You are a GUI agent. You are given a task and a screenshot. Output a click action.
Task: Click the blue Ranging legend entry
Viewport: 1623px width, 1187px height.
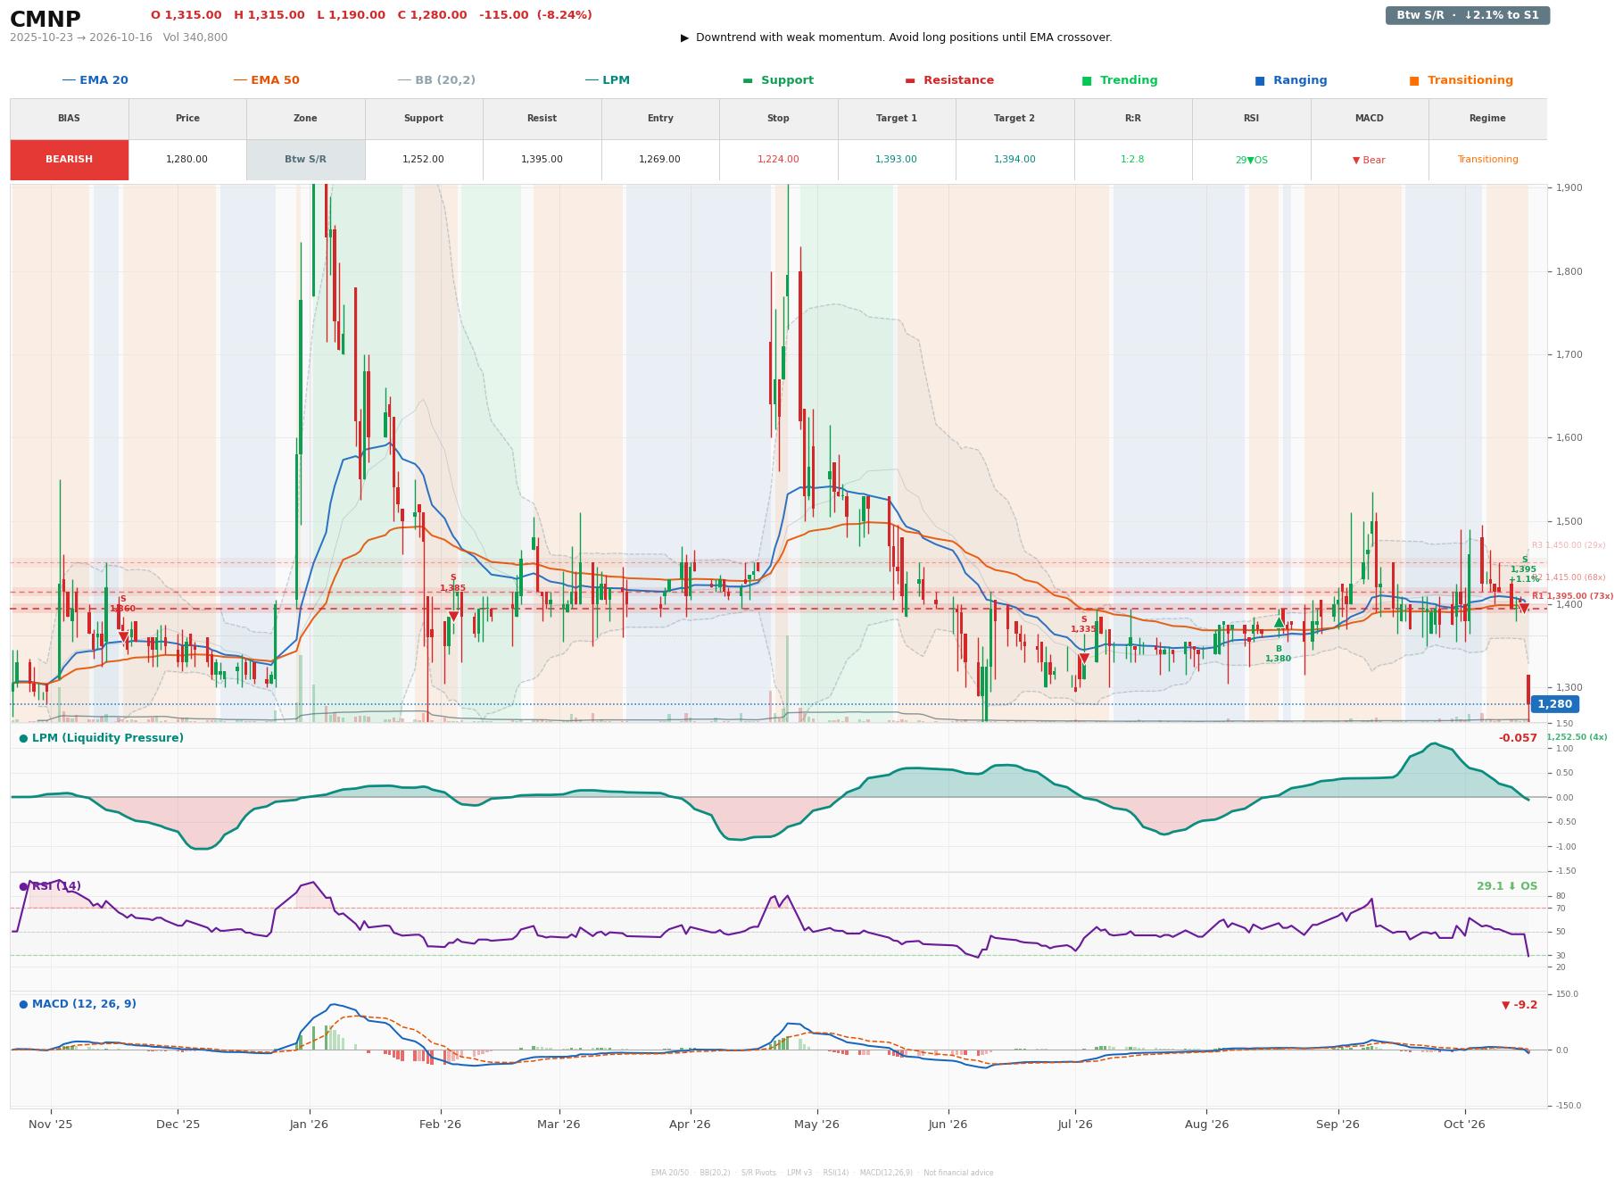[1291, 80]
